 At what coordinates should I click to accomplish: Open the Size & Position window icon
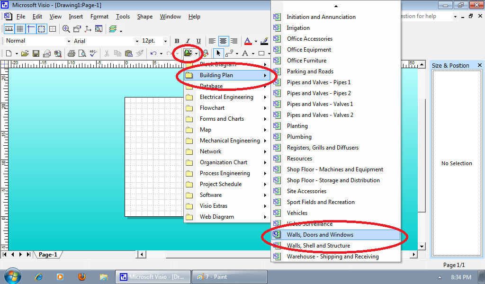(88, 29)
